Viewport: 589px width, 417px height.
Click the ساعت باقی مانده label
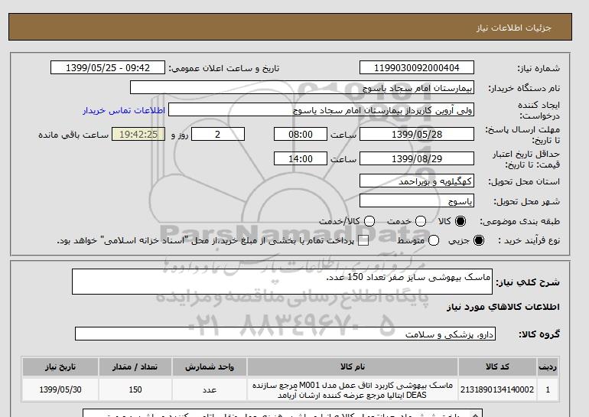click(73, 135)
